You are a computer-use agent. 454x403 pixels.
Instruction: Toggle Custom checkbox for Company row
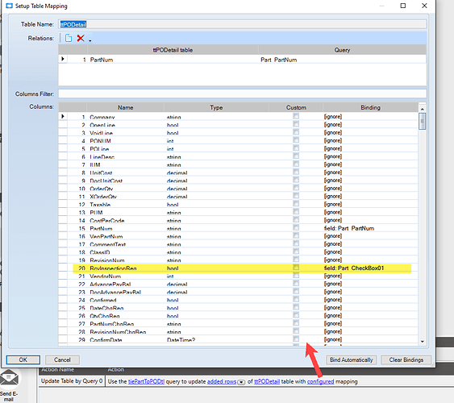coord(296,116)
